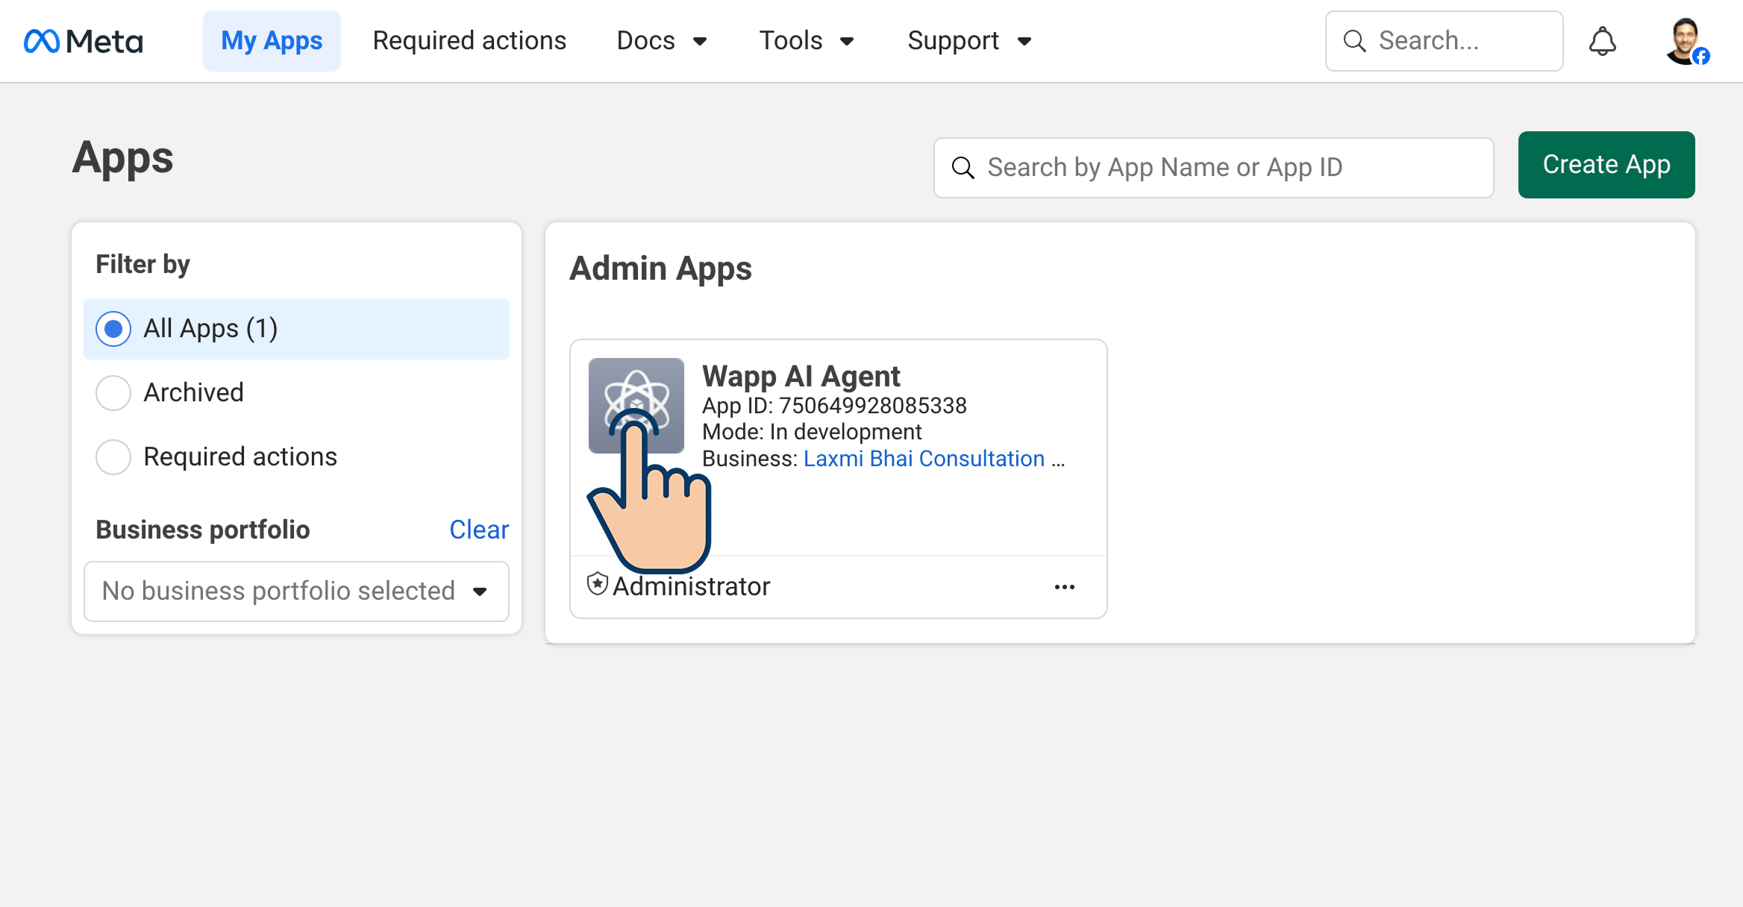Image resolution: width=1743 pixels, height=907 pixels.
Task: Open Required actions in top navigation
Action: (x=469, y=41)
